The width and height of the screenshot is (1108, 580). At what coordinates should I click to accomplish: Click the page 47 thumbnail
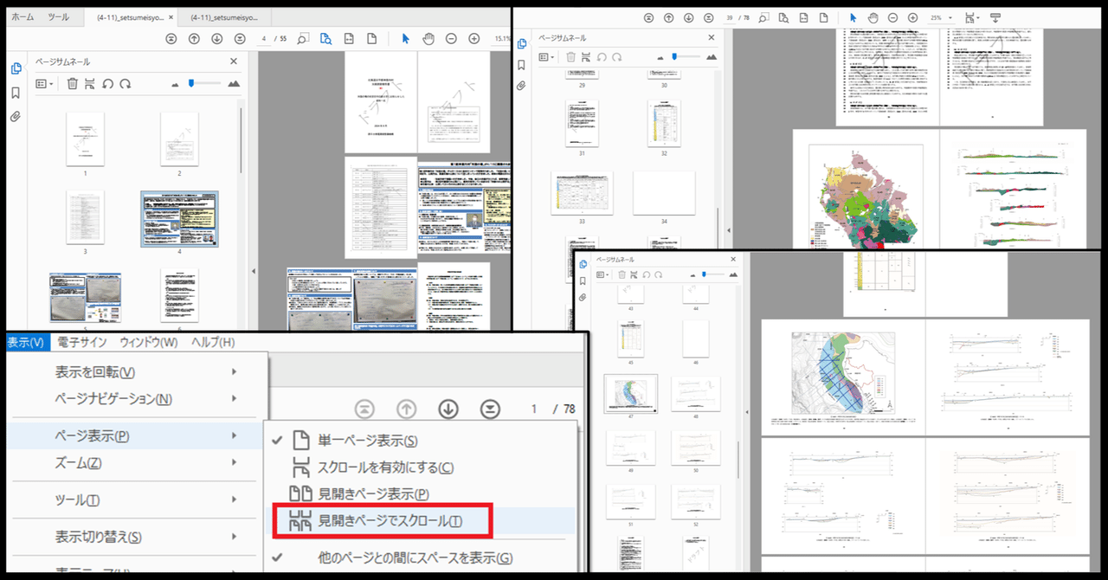click(x=631, y=392)
